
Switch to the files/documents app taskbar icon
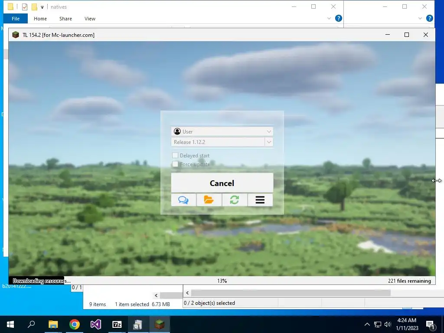click(138, 324)
